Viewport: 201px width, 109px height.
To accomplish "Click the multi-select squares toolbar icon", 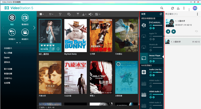I will [97, 14].
